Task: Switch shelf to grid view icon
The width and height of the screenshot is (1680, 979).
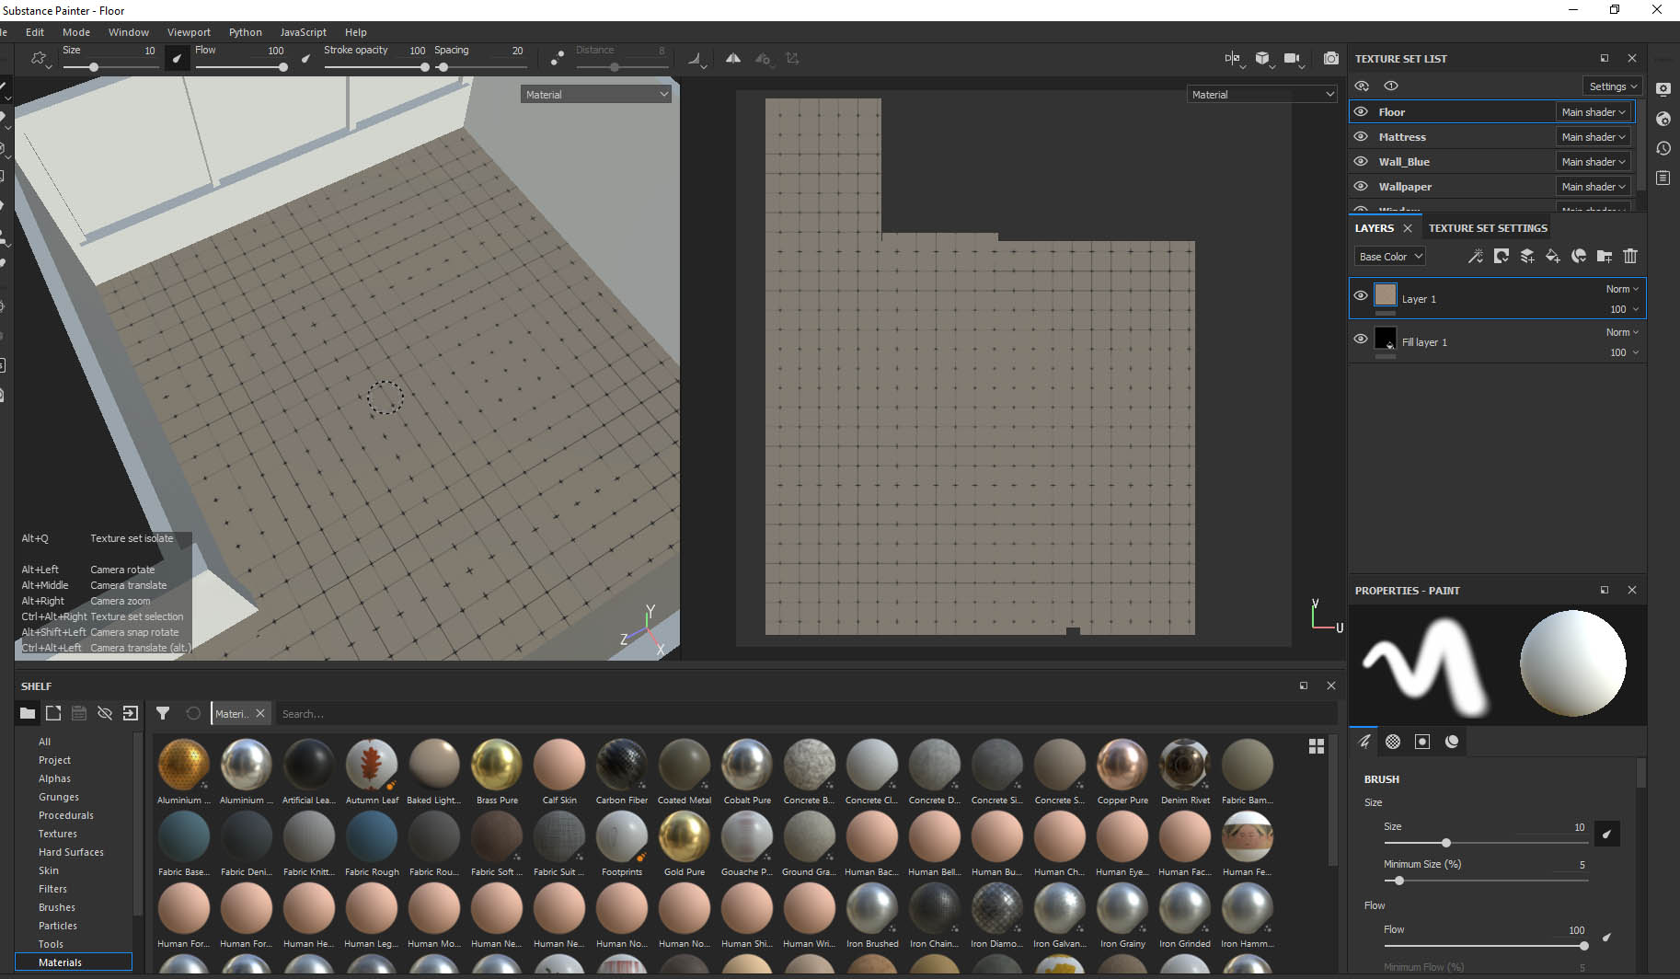Action: click(1317, 746)
